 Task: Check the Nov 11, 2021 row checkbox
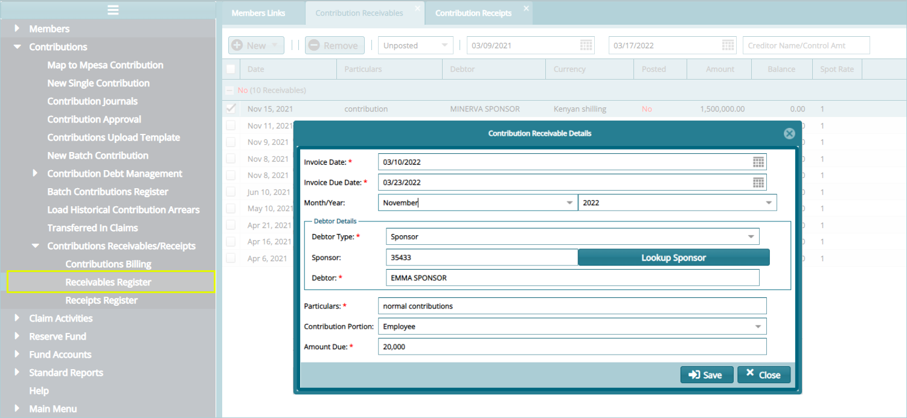pos(231,125)
